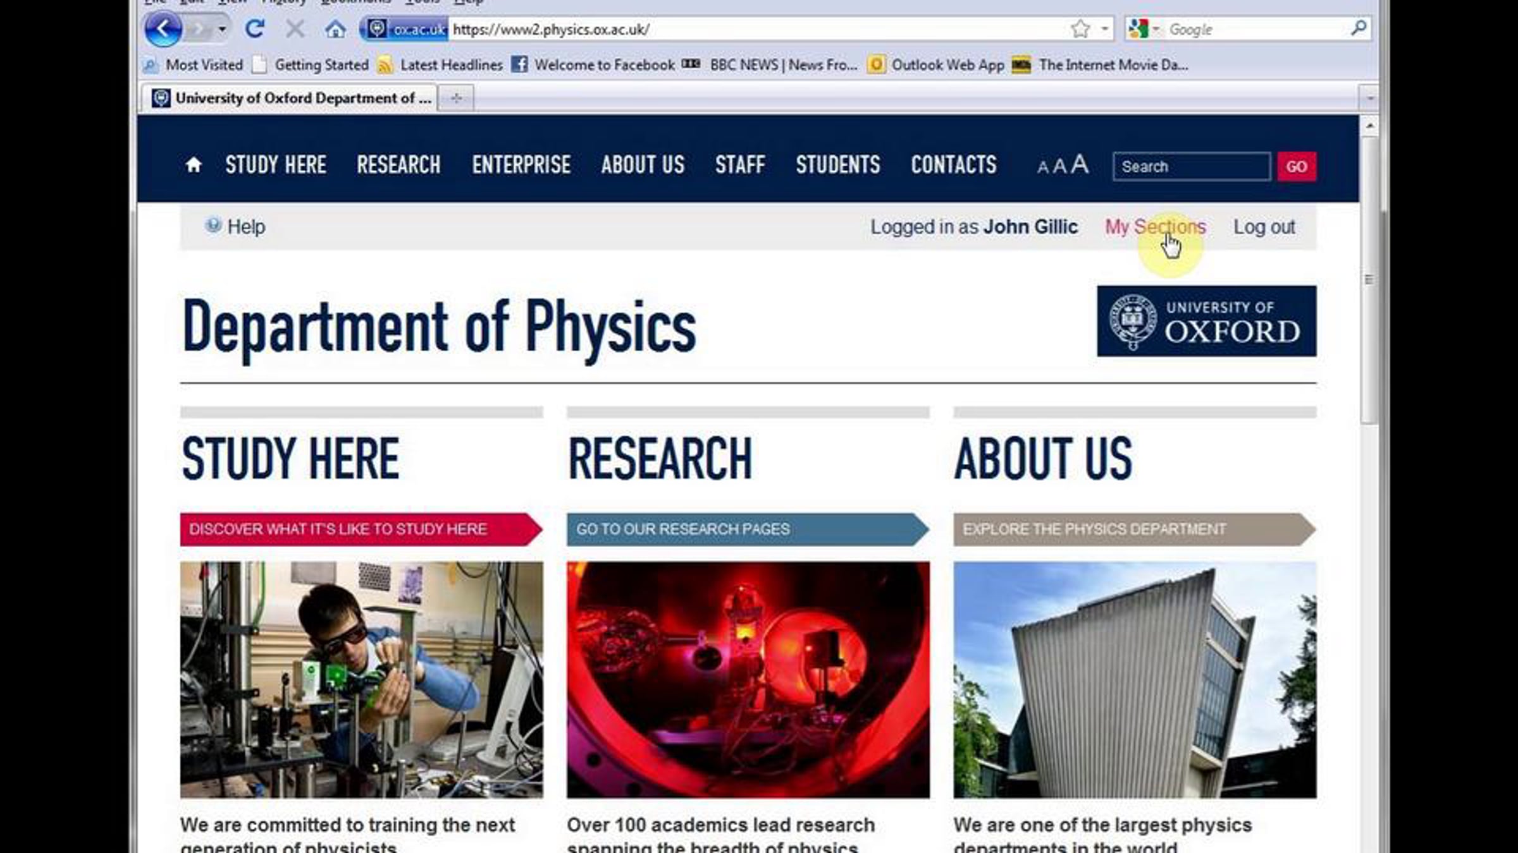
Task: Click the browser back arrow button
Action: (x=163, y=29)
